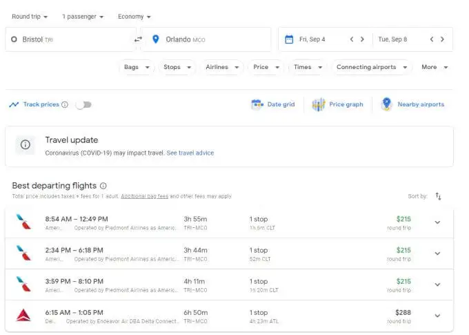Click the 3h 55m duration text

pyautogui.click(x=195, y=219)
